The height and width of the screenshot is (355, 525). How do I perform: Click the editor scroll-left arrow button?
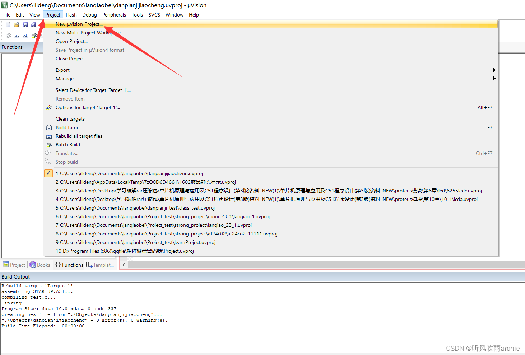(x=124, y=265)
